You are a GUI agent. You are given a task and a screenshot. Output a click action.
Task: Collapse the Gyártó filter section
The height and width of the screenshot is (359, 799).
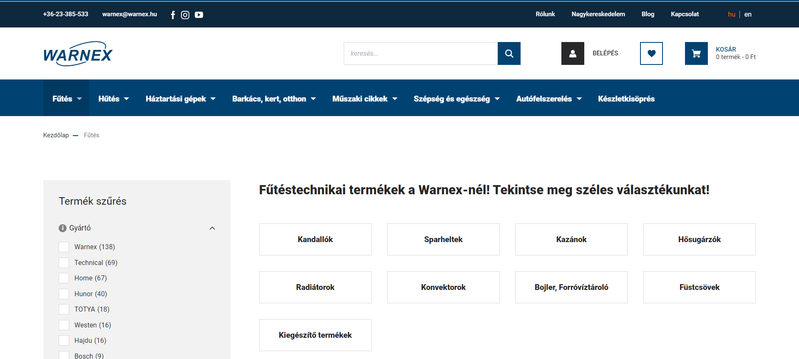[212, 228]
